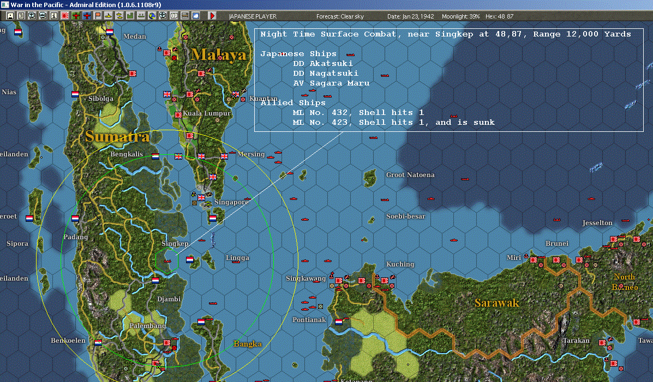Viewport: 653px width, 382px height.
Task: Click the Tarakan map label
Action: point(576,341)
